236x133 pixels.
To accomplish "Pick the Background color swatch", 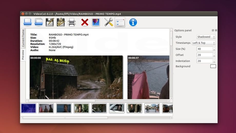I will tap(213, 66).
